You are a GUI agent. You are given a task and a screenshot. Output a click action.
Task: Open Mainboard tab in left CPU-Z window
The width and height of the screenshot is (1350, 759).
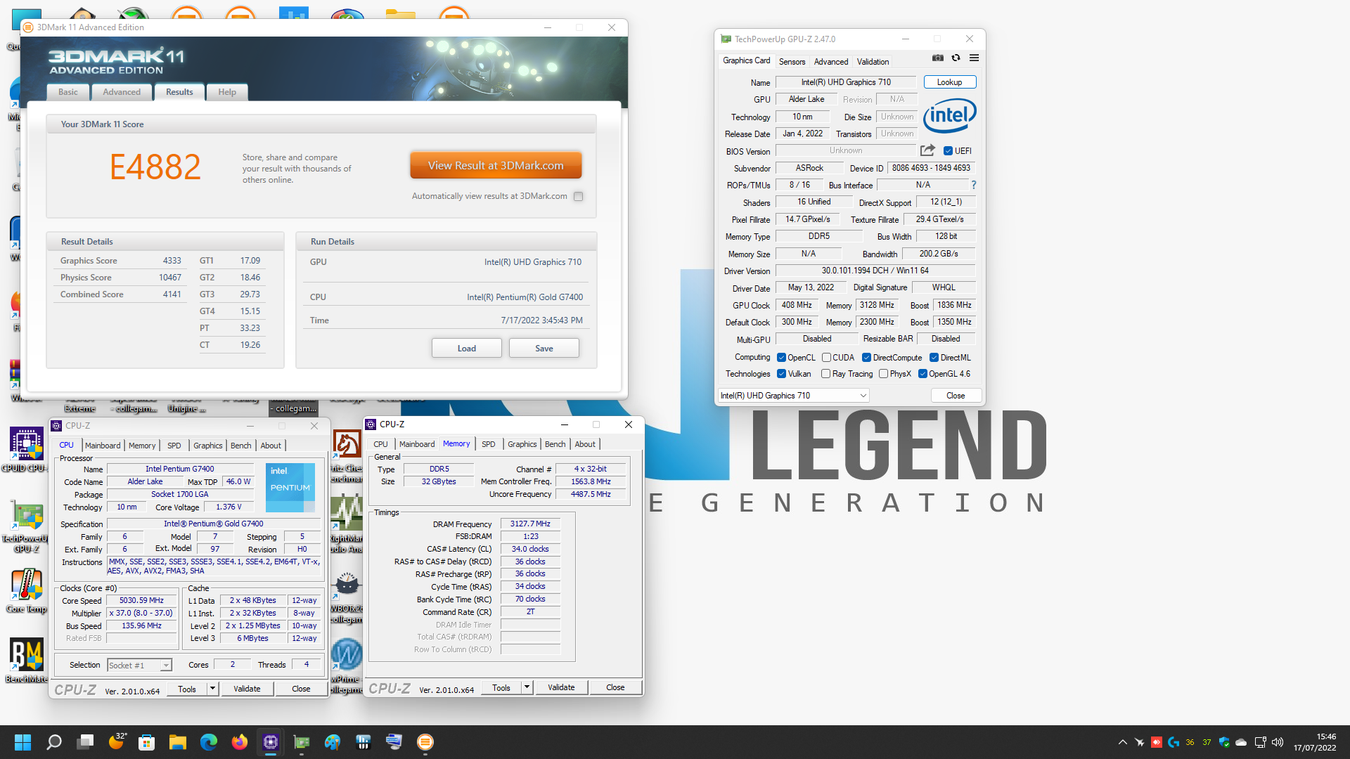pos(103,446)
